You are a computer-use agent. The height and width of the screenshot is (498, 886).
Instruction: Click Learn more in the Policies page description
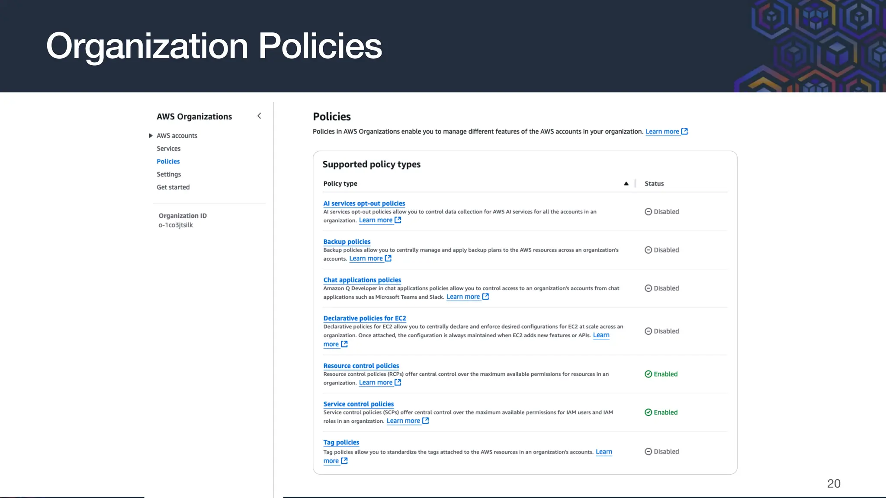click(662, 131)
